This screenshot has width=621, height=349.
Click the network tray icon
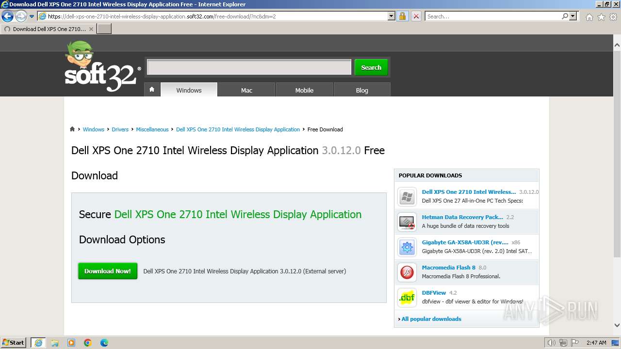pyautogui.click(x=563, y=343)
